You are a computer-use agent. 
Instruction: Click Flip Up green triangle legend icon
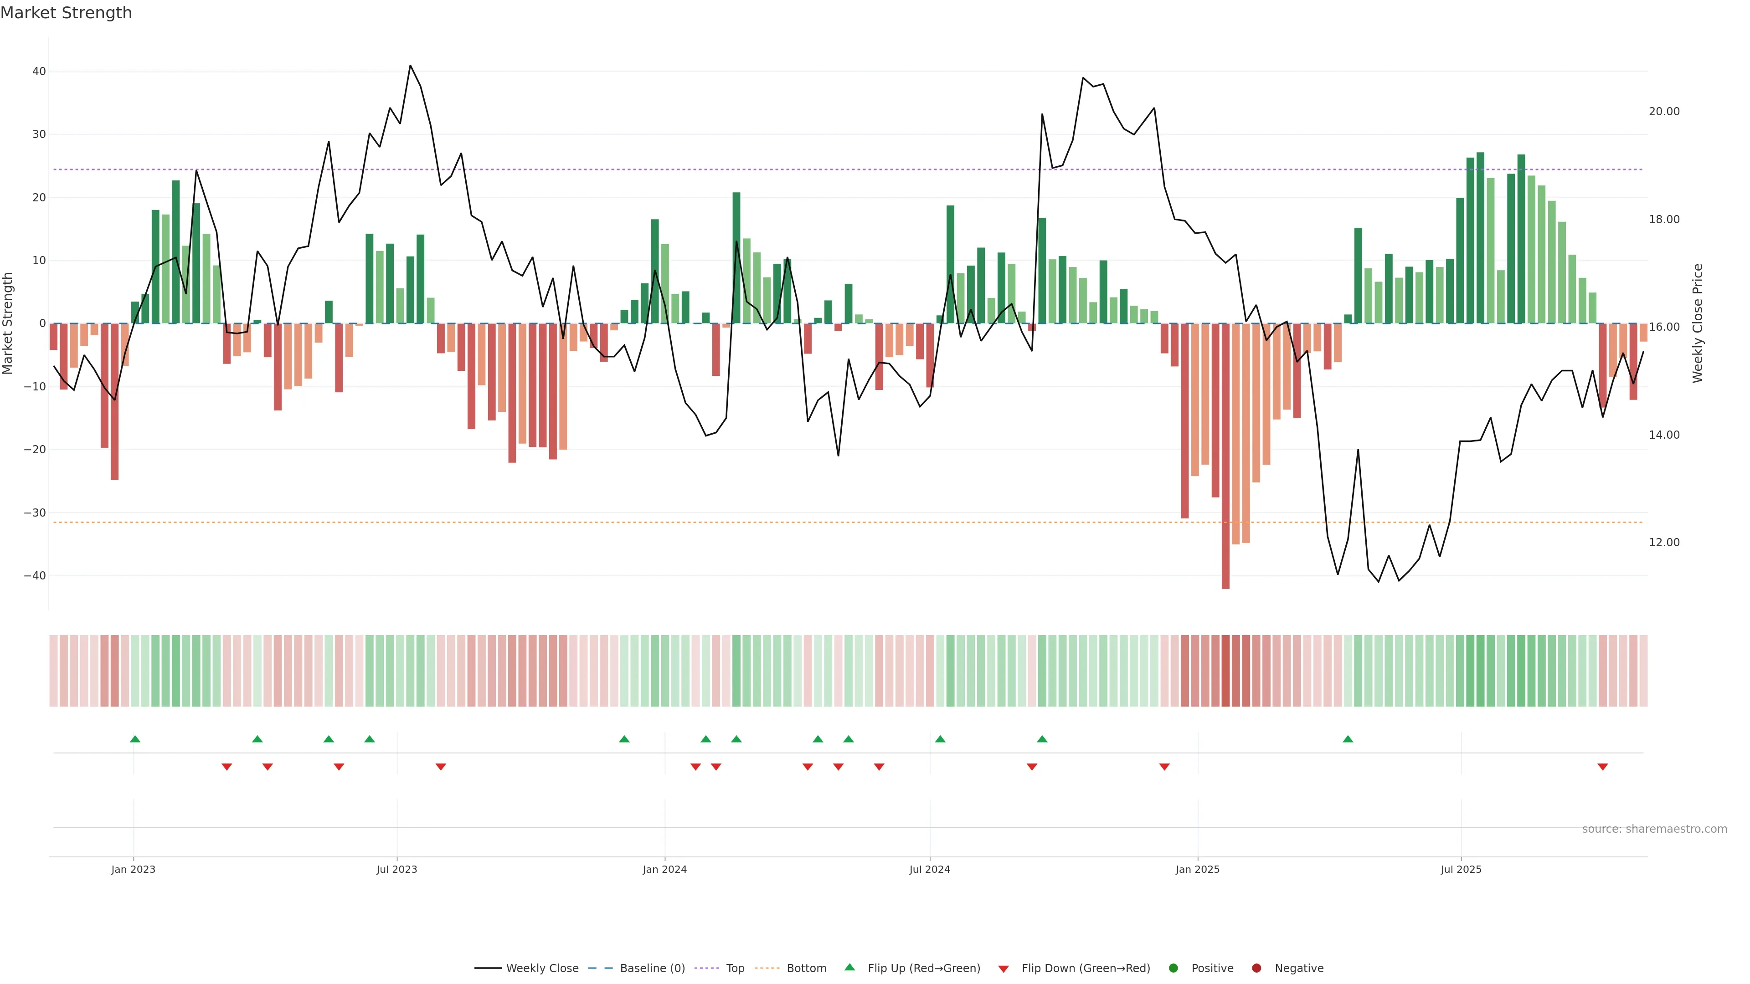coord(849,968)
